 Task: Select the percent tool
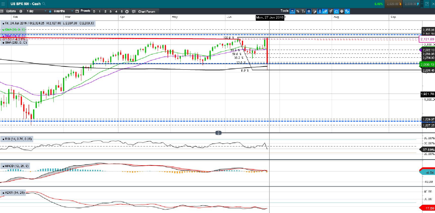click(298, 11)
